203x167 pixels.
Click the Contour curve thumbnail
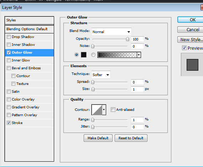(97, 110)
